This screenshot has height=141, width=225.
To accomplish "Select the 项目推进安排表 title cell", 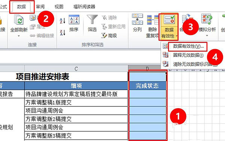I will [43, 76].
